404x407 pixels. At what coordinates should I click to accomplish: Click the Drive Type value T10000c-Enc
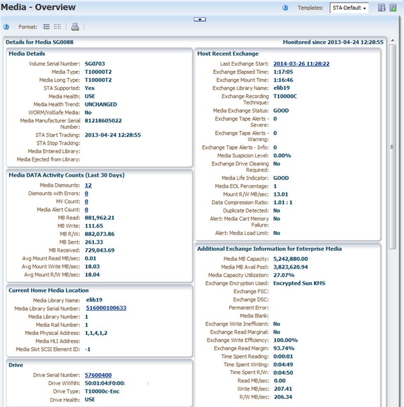(x=102, y=392)
